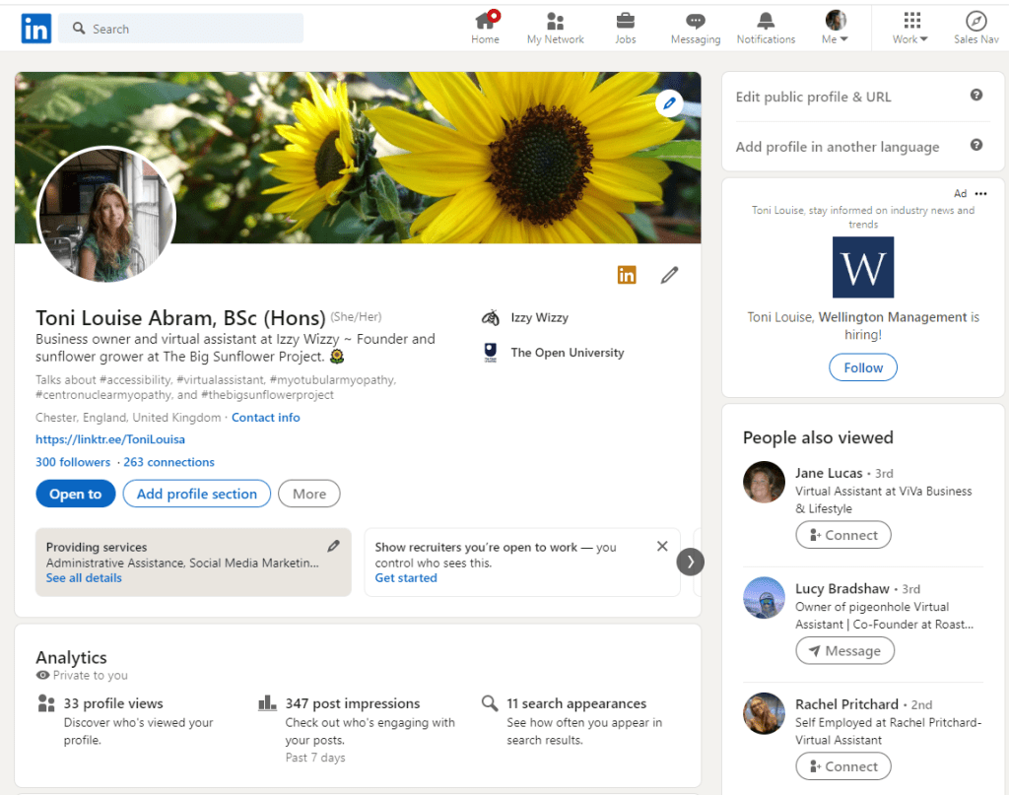Edit cover photo pencil icon
The image size is (1009, 795).
pos(669,102)
